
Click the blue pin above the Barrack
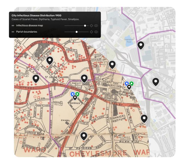73,94
